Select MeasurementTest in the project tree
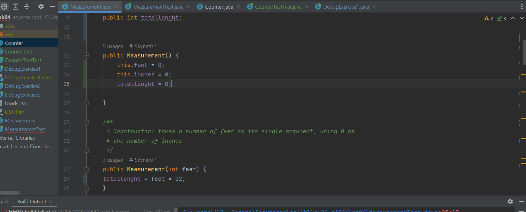The image size is (526, 212). [25, 129]
